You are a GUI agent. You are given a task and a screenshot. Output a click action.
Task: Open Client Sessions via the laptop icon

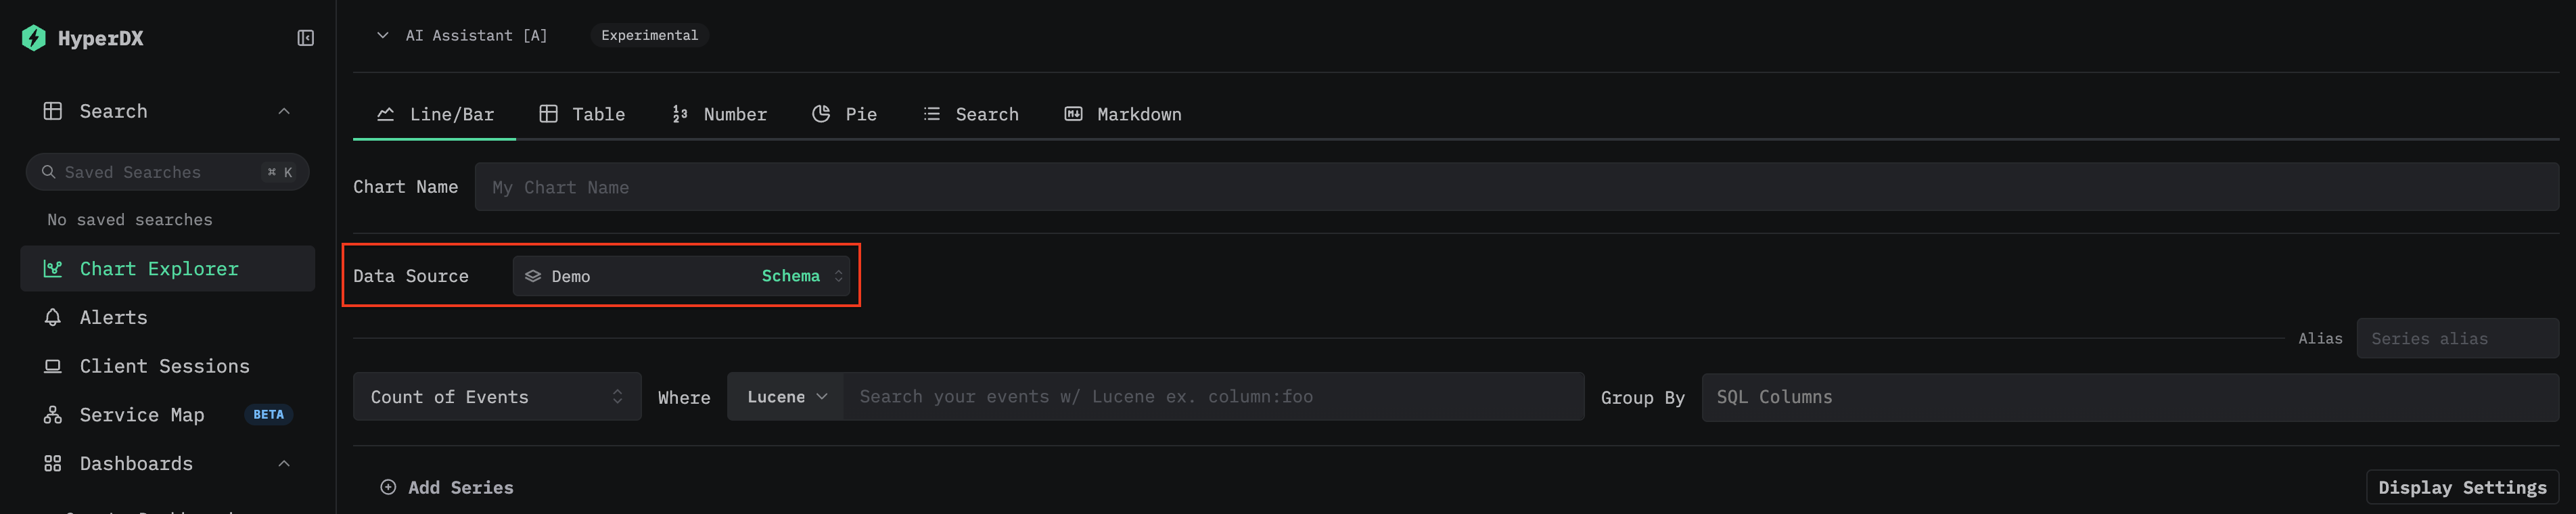tap(53, 366)
